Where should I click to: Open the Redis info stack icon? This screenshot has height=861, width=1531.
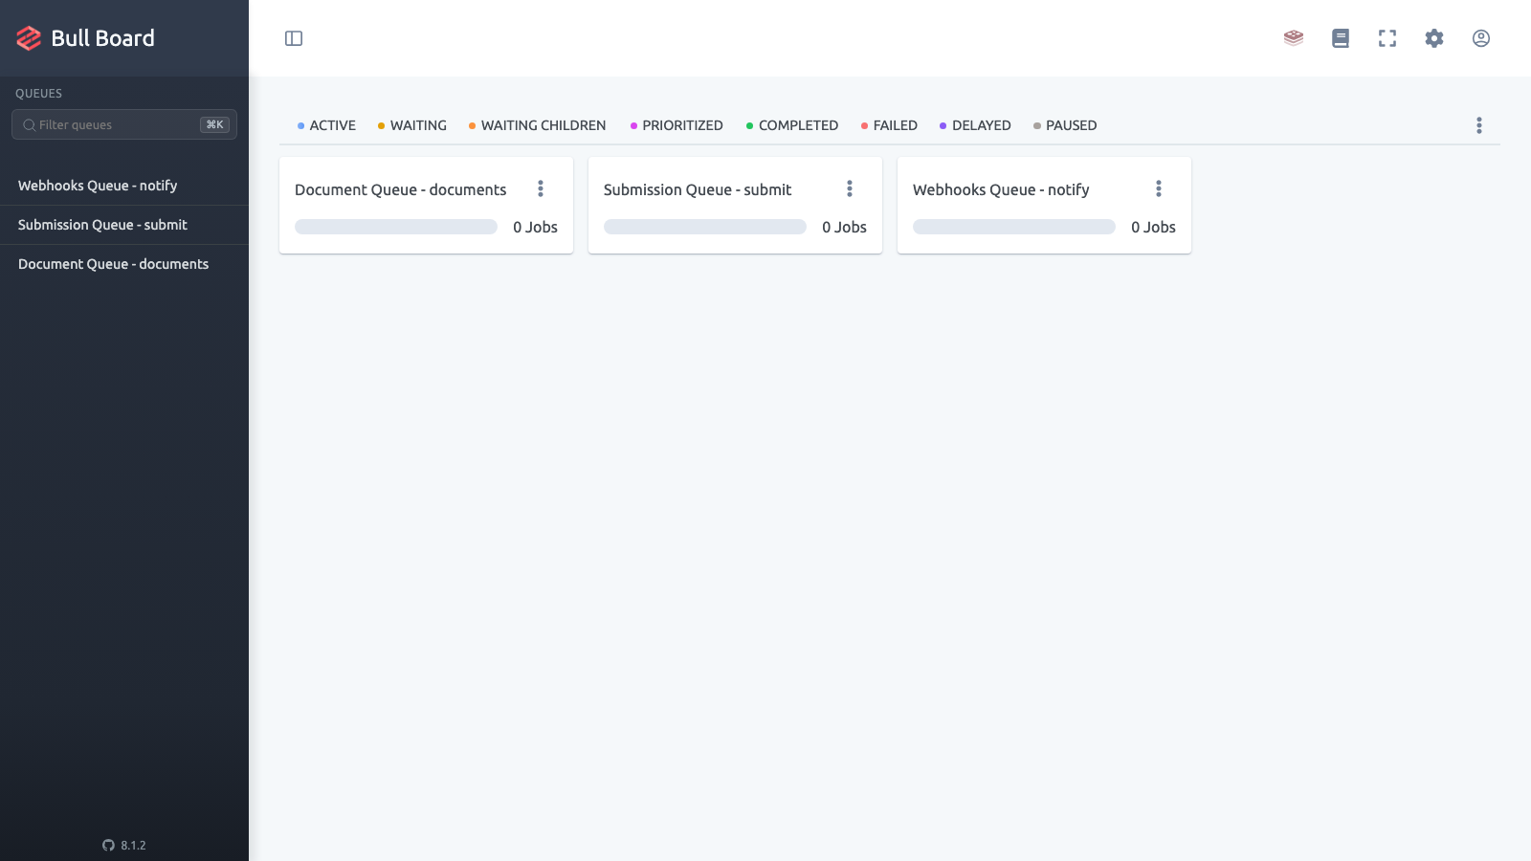(1294, 38)
